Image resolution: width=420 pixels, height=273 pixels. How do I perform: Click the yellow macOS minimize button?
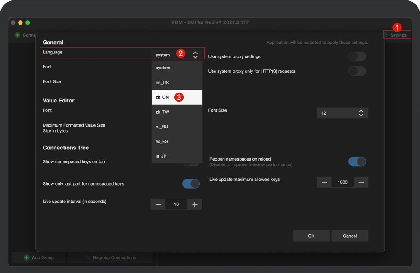[20, 22]
